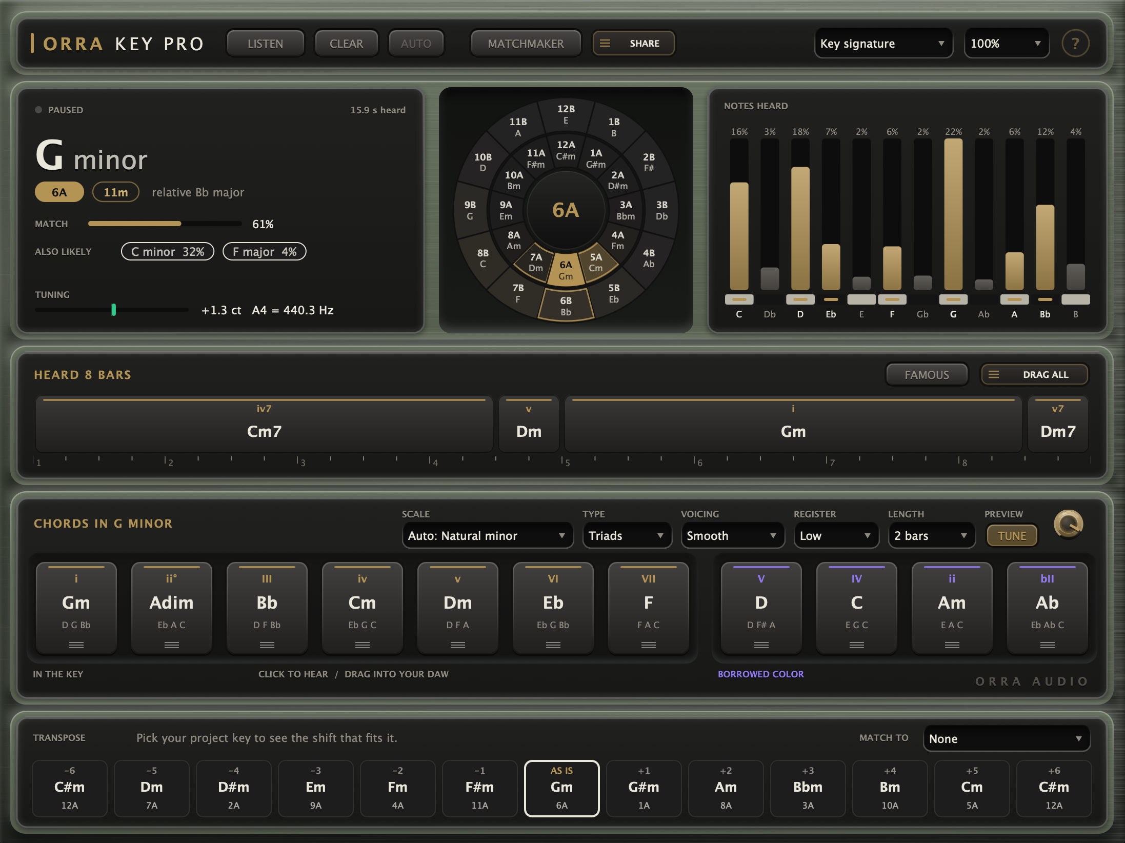Toggle the FAMOUS button
Screen dimensions: 1125x843
coord(927,375)
